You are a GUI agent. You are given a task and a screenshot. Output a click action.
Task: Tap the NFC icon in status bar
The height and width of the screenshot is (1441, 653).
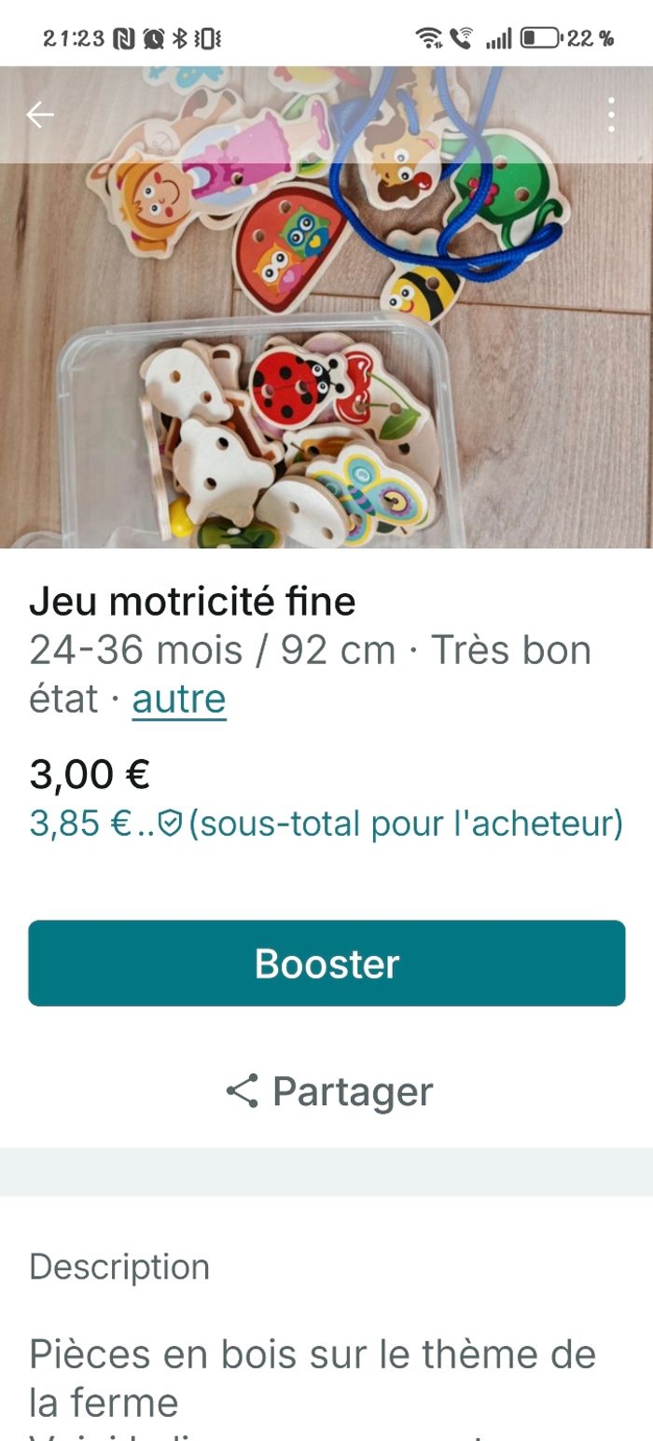pos(123,38)
